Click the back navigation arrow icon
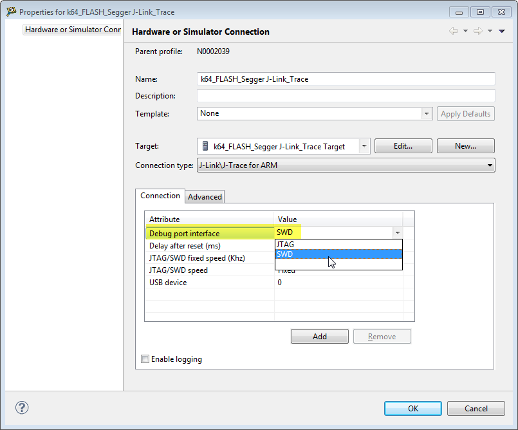518x430 pixels. click(x=453, y=31)
